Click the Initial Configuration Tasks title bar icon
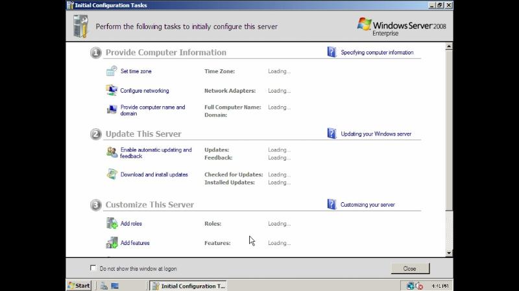The height and width of the screenshot is (291, 519). 70,5
